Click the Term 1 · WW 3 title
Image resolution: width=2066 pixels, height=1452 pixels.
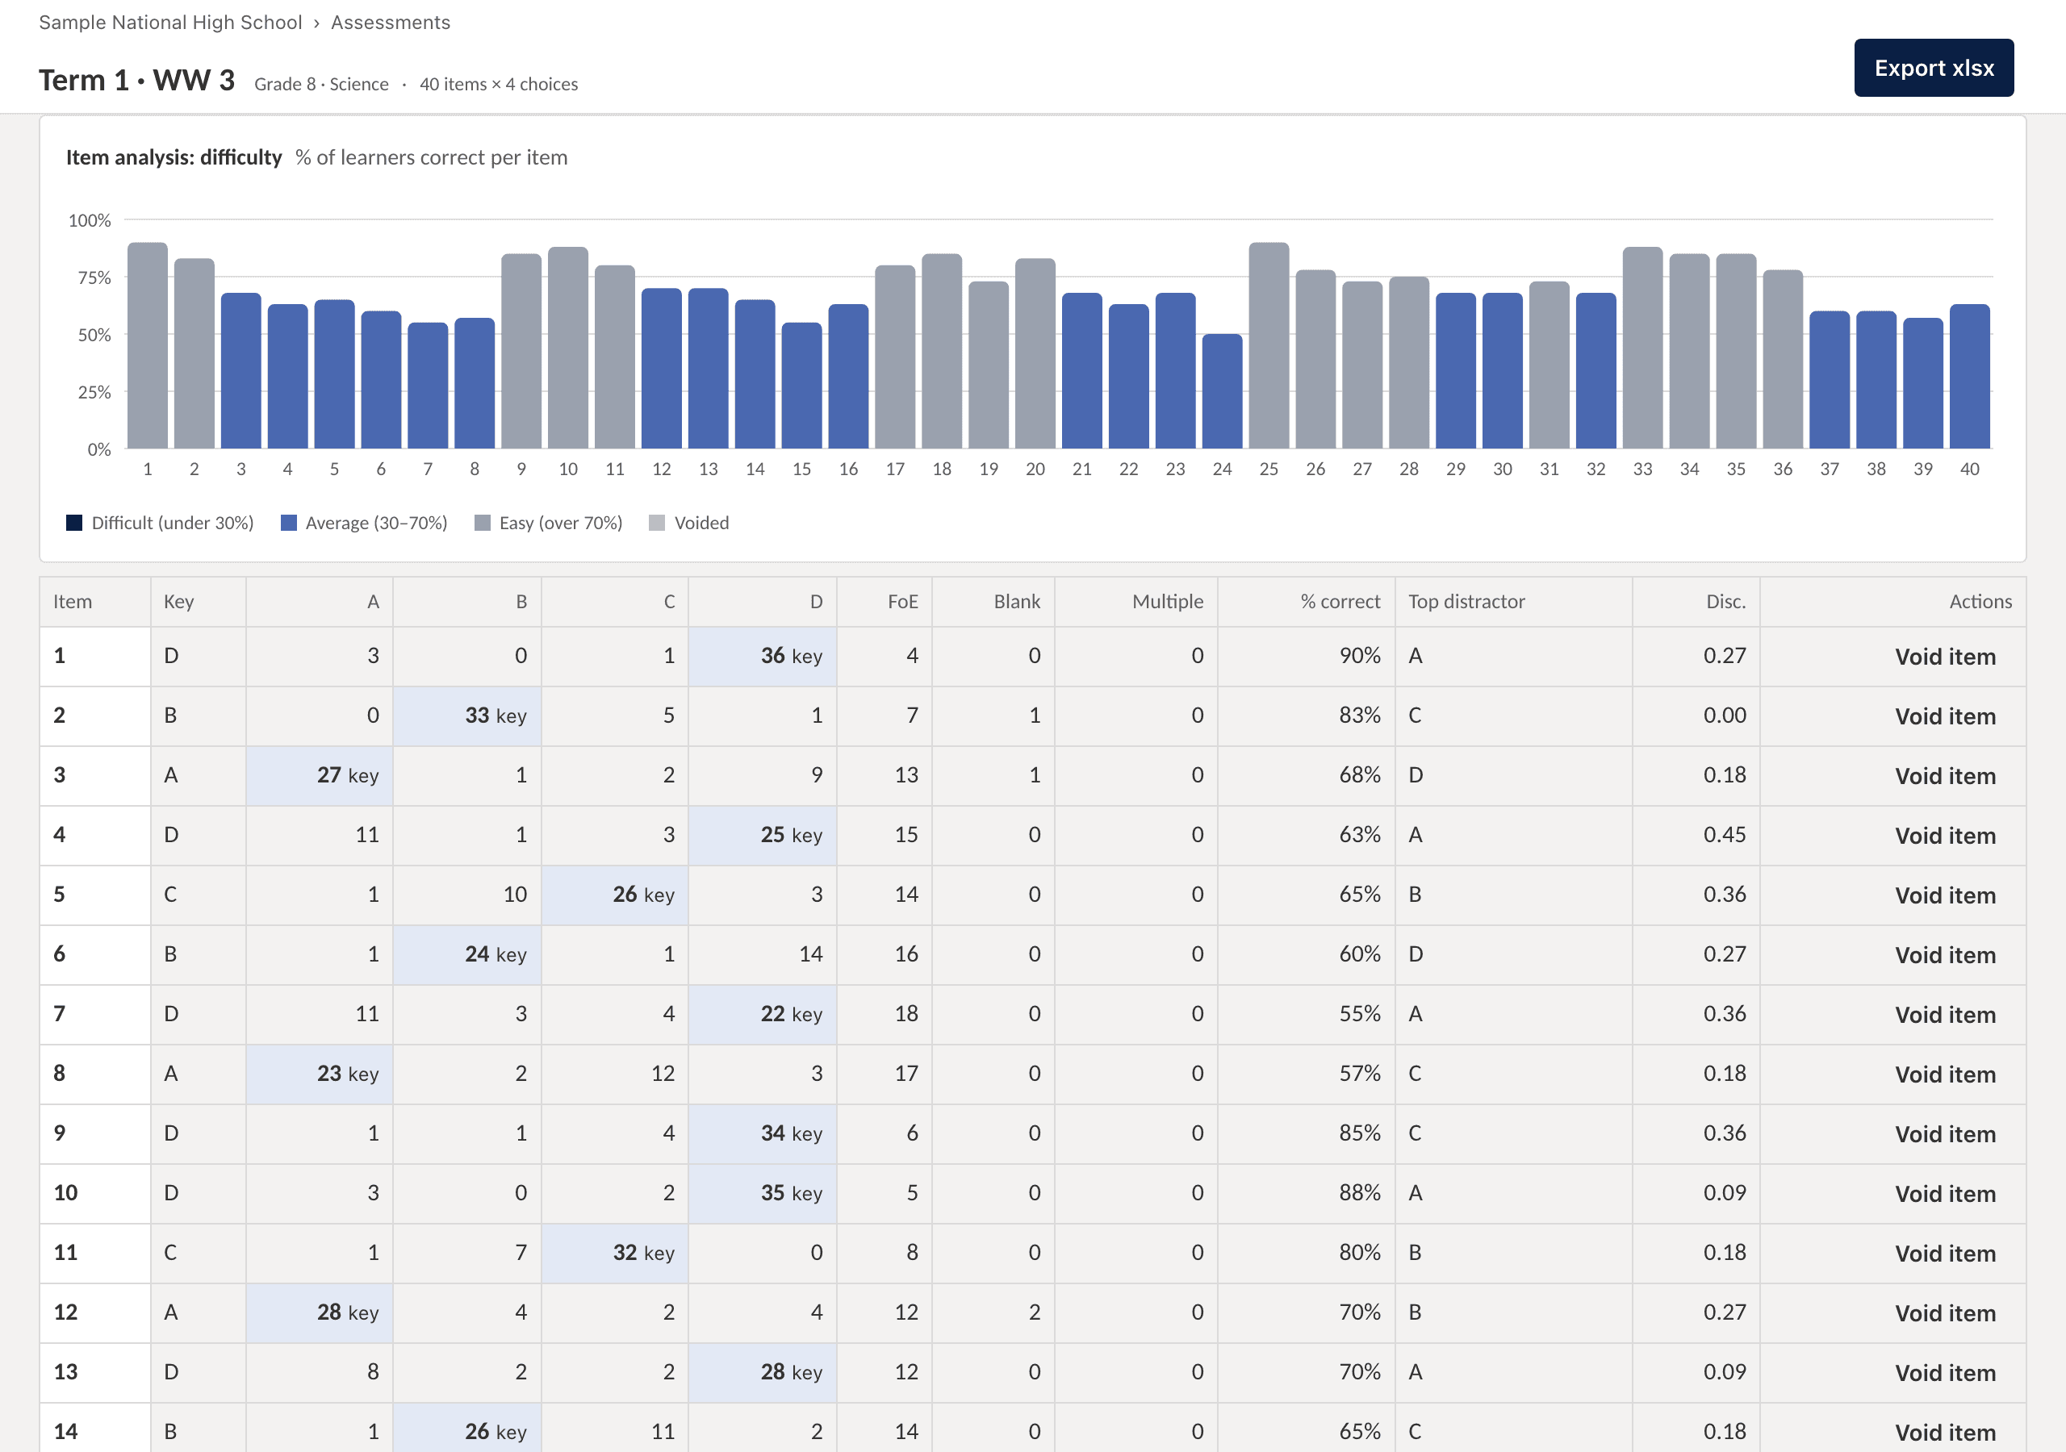(x=136, y=80)
